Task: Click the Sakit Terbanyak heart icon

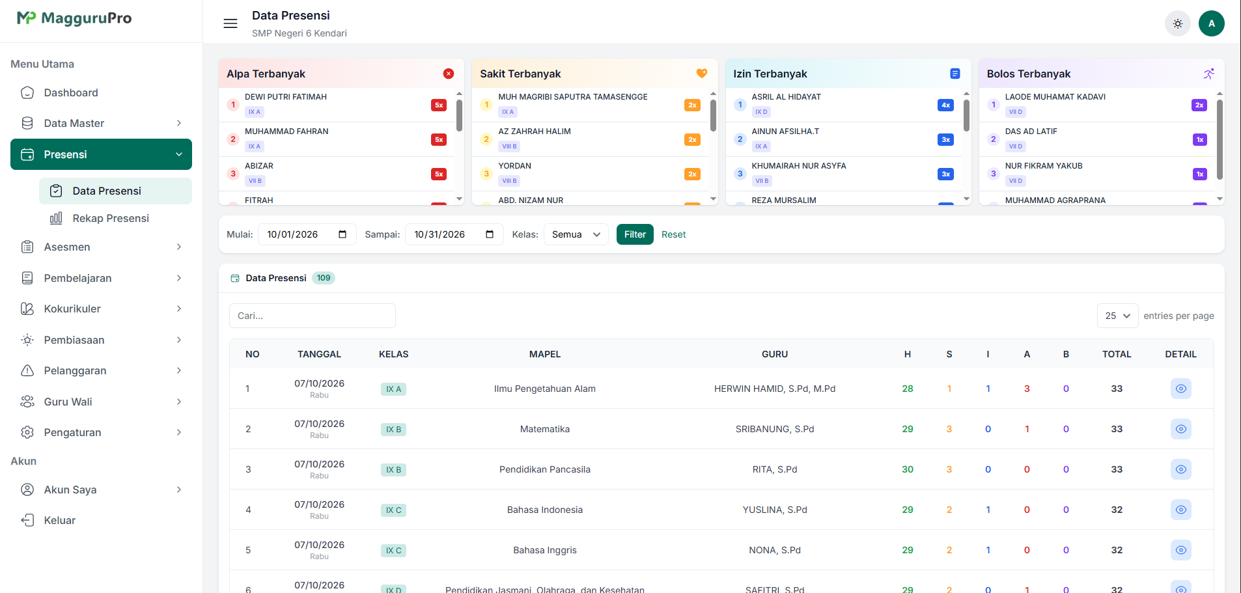Action: pyautogui.click(x=702, y=74)
